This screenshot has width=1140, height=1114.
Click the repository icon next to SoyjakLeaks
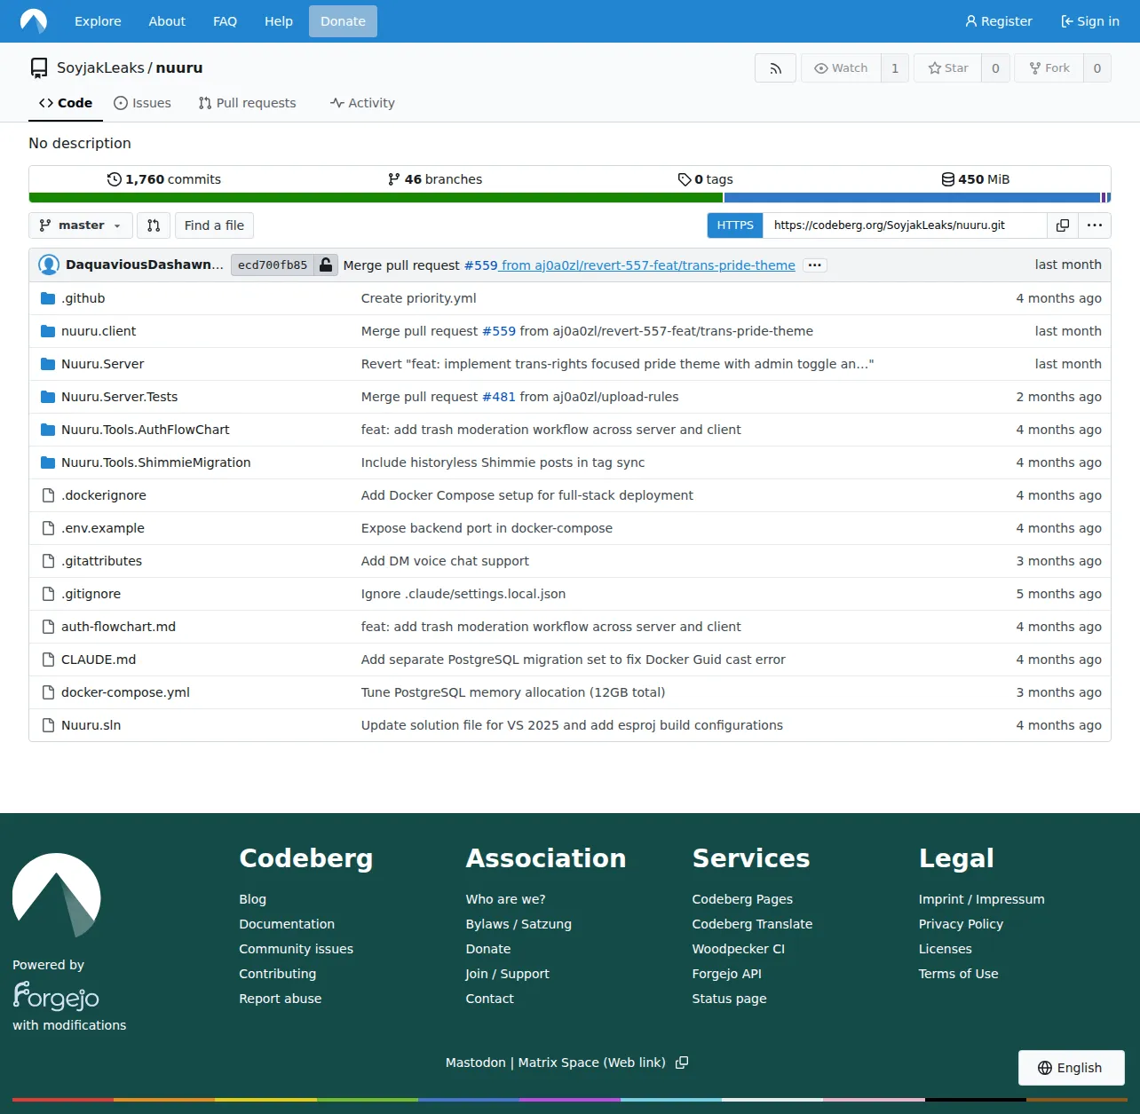39,68
